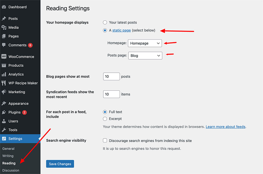The height and width of the screenshot is (174, 263).
Task: Select the Your latest posts option
Action: click(x=105, y=22)
